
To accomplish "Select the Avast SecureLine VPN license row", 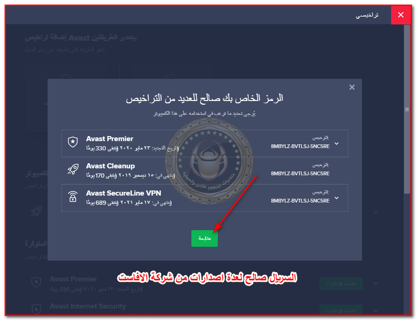I will tap(204, 198).
